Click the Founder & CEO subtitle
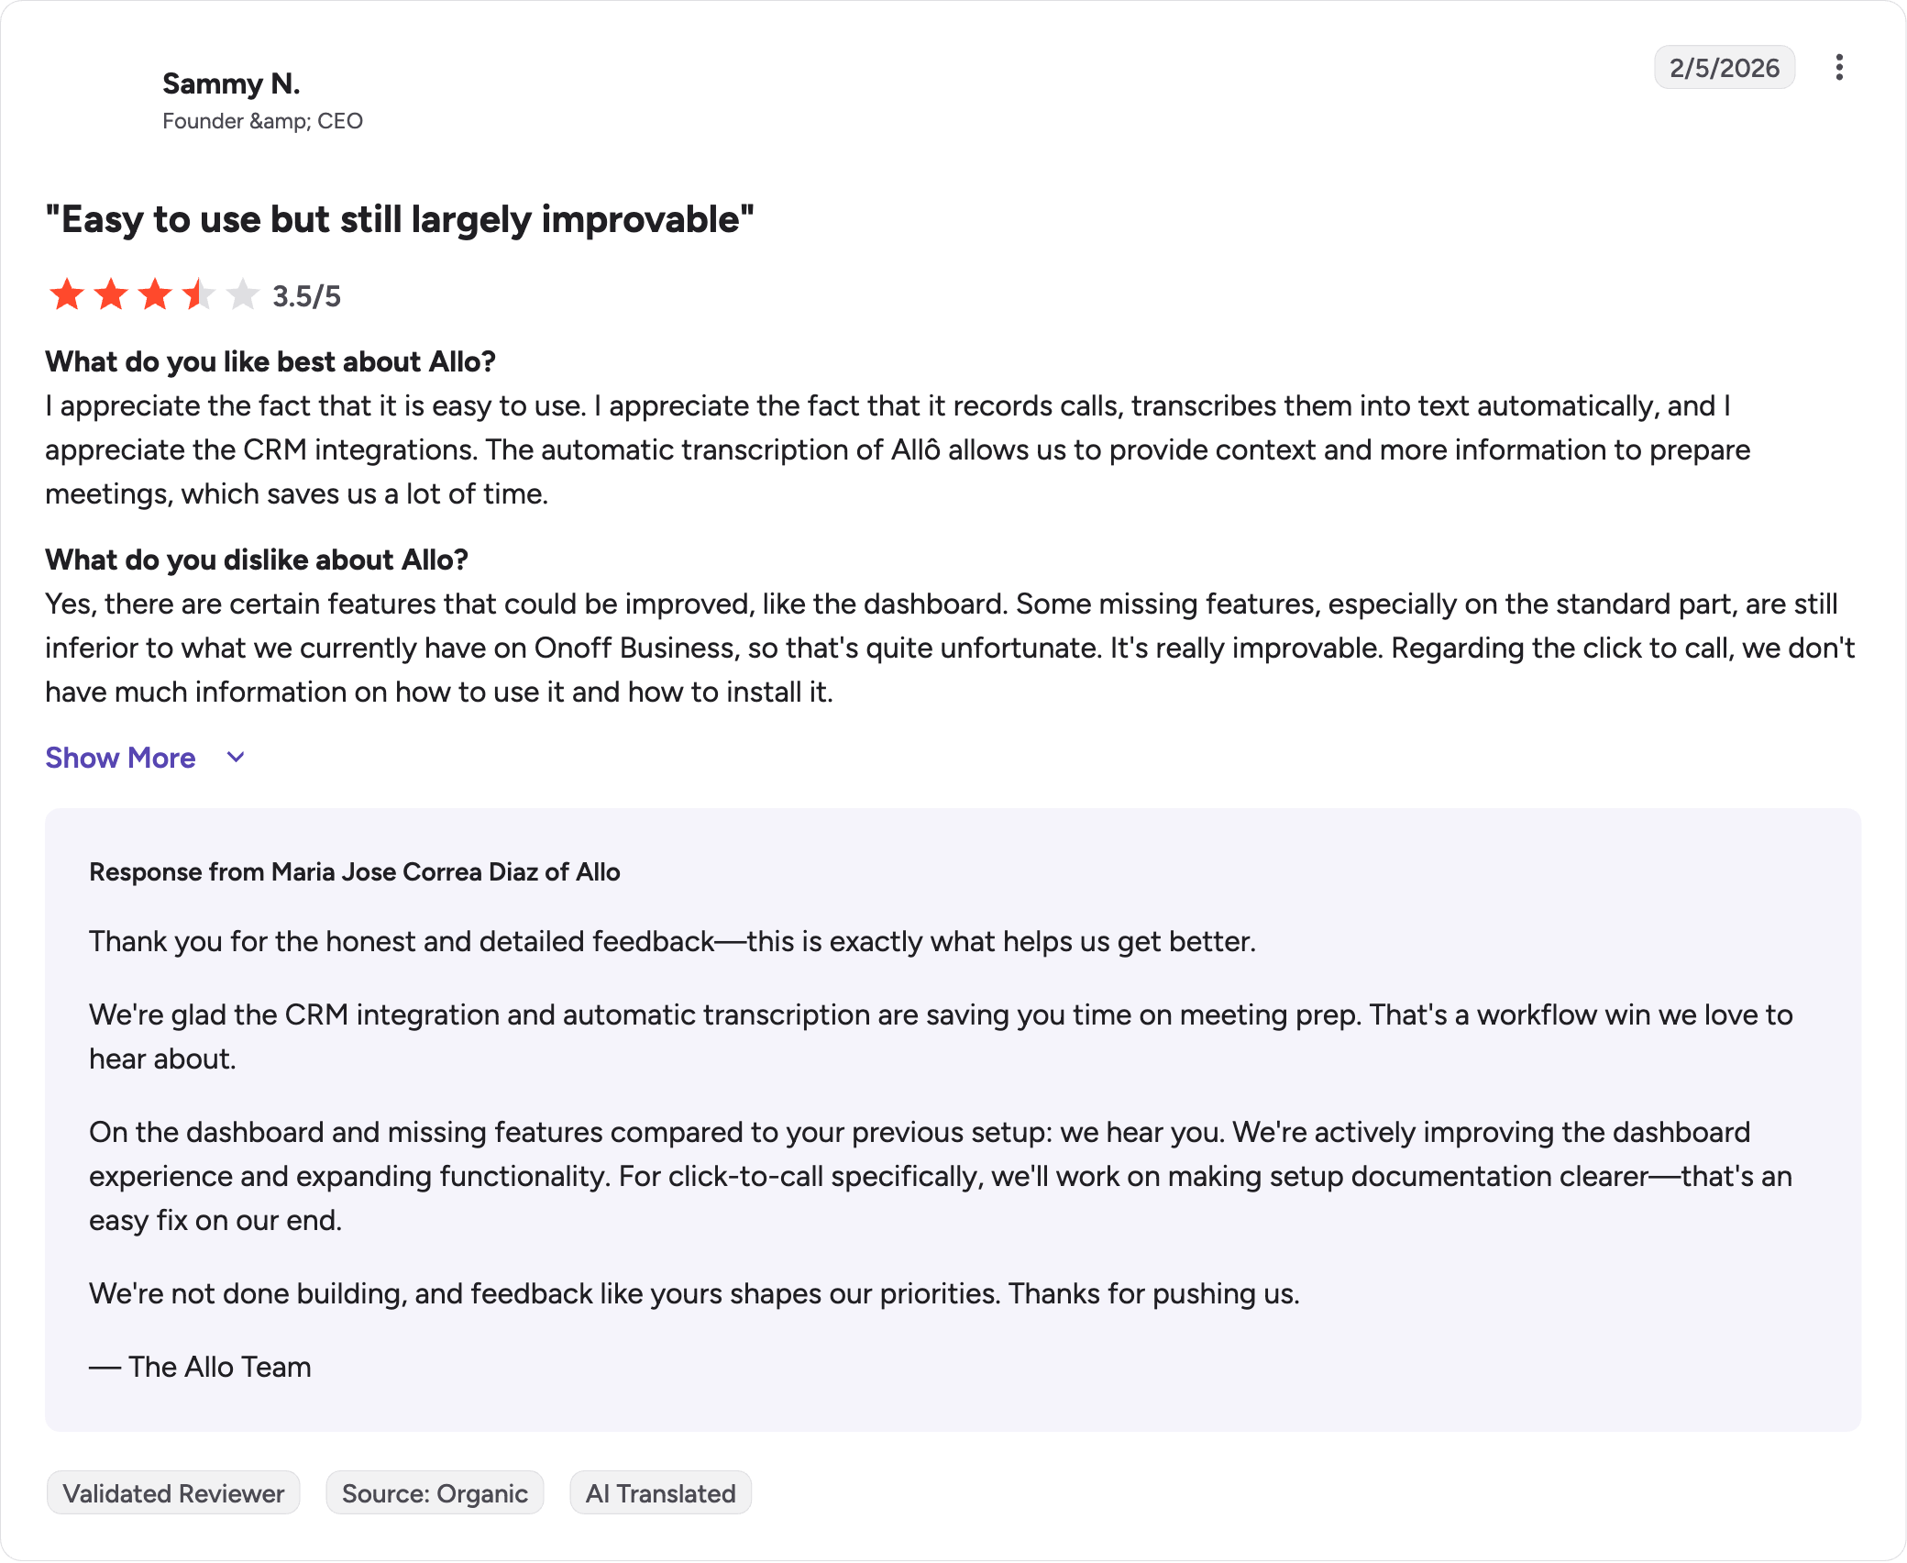Image resolution: width=1907 pixels, height=1563 pixels. 262,121
